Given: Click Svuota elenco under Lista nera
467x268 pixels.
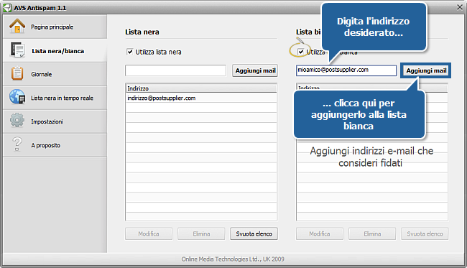Looking at the screenshot, I should pos(254,234).
